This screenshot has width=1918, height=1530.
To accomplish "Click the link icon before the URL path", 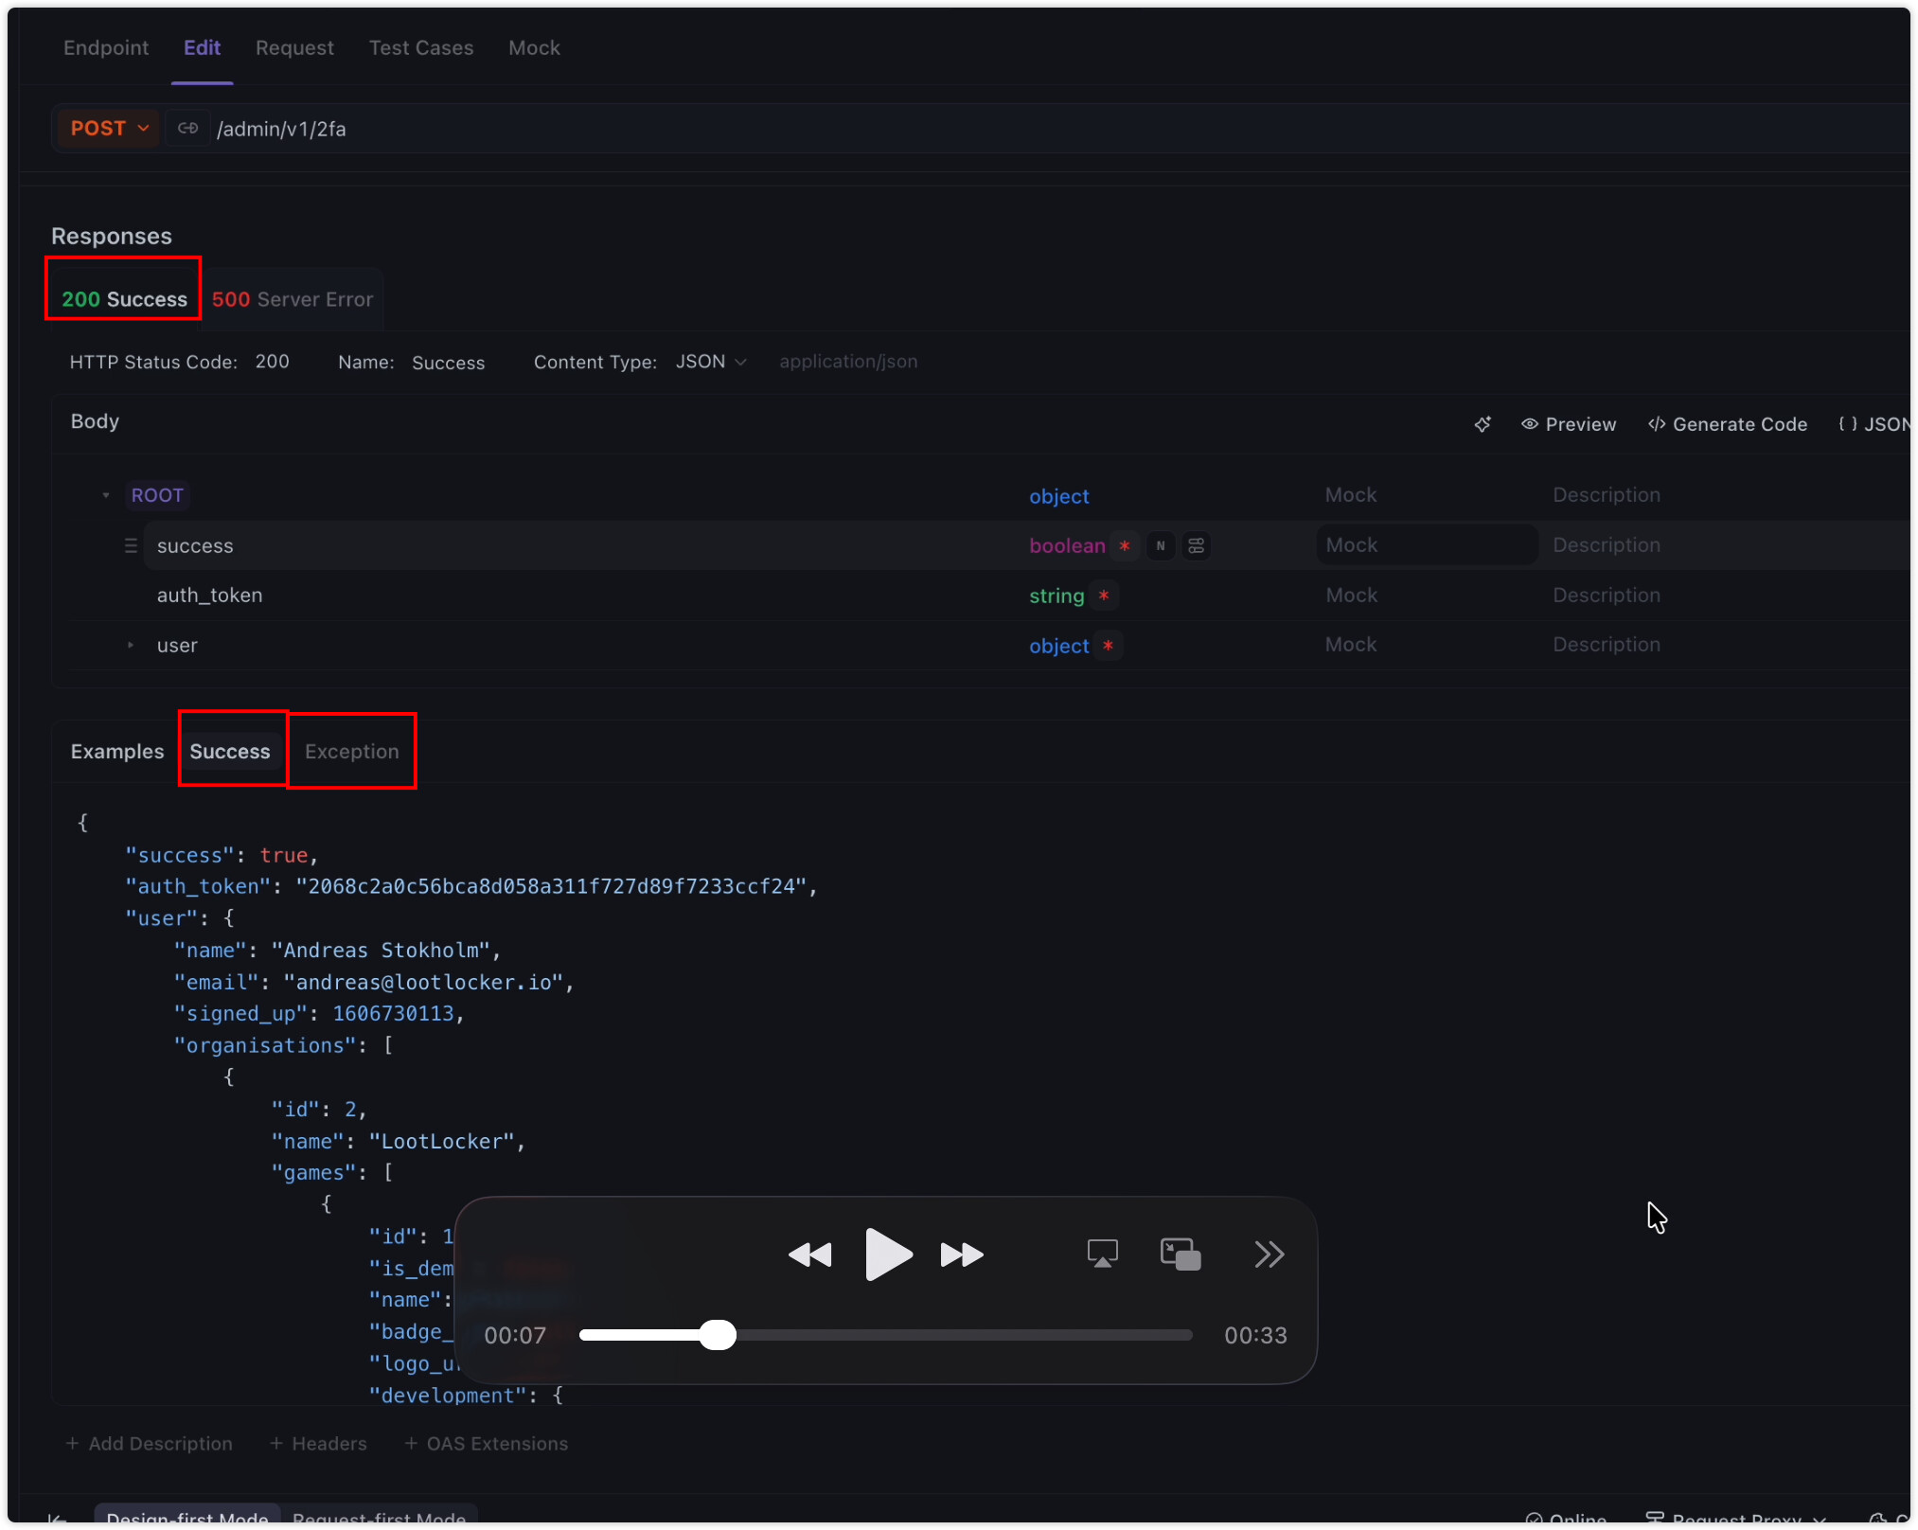I will pyautogui.click(x=188, y=128).
